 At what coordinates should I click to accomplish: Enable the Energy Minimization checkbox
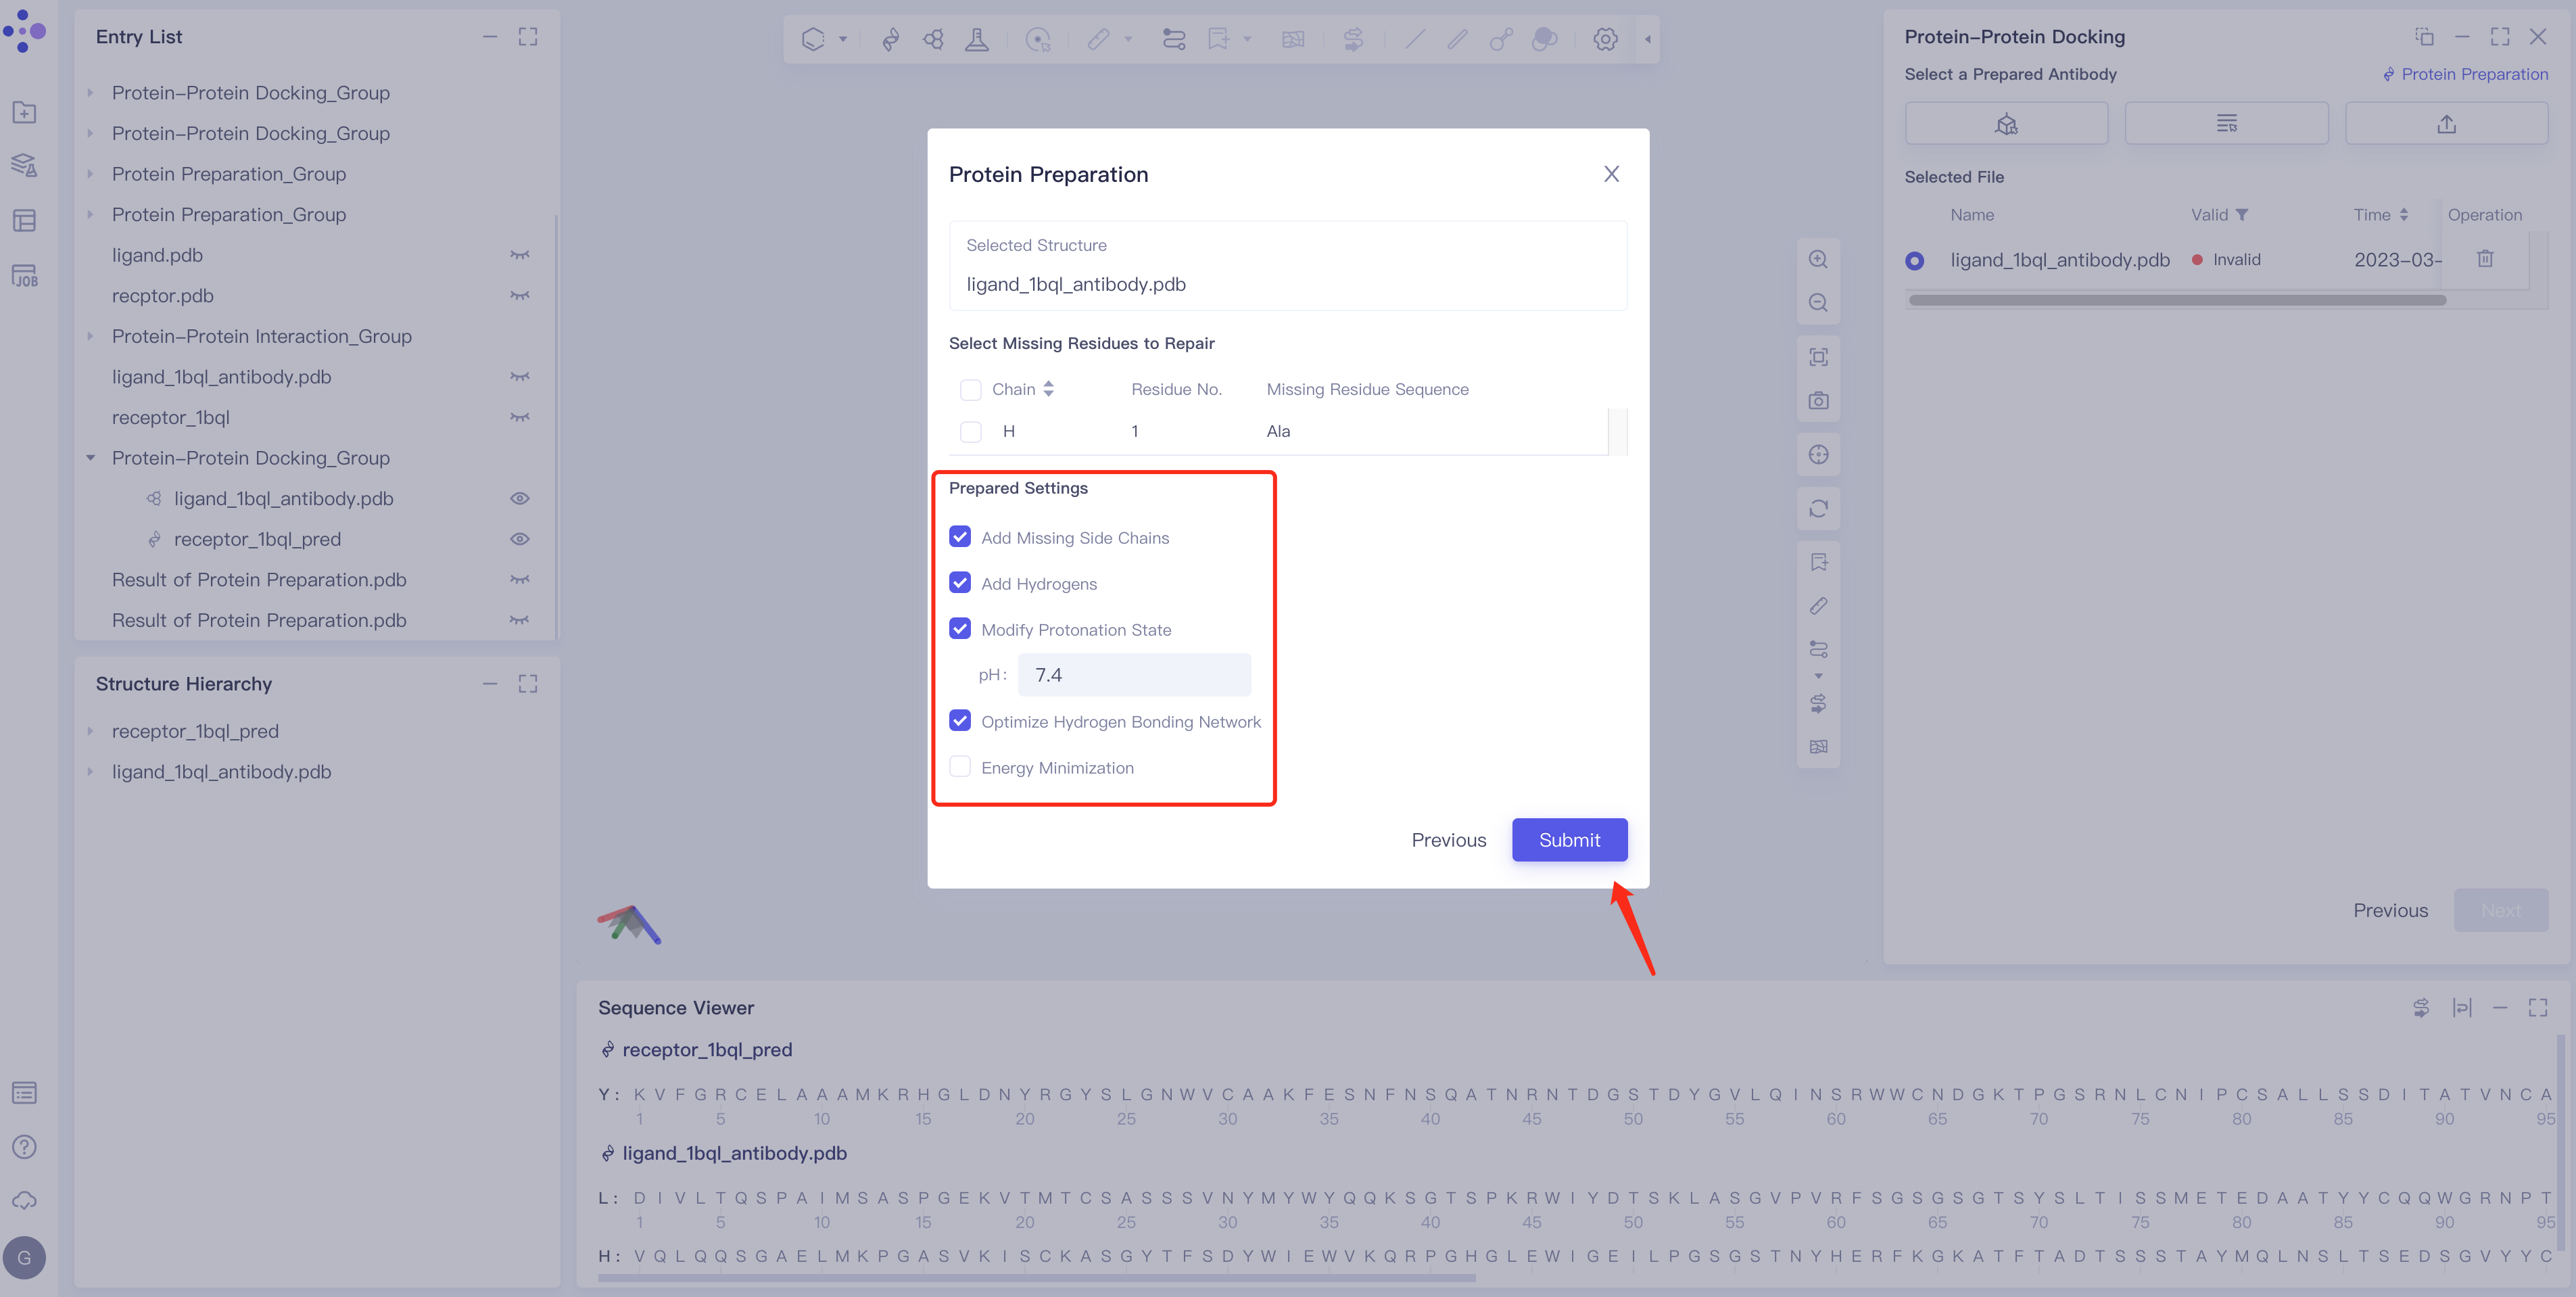tap(960, 767)
